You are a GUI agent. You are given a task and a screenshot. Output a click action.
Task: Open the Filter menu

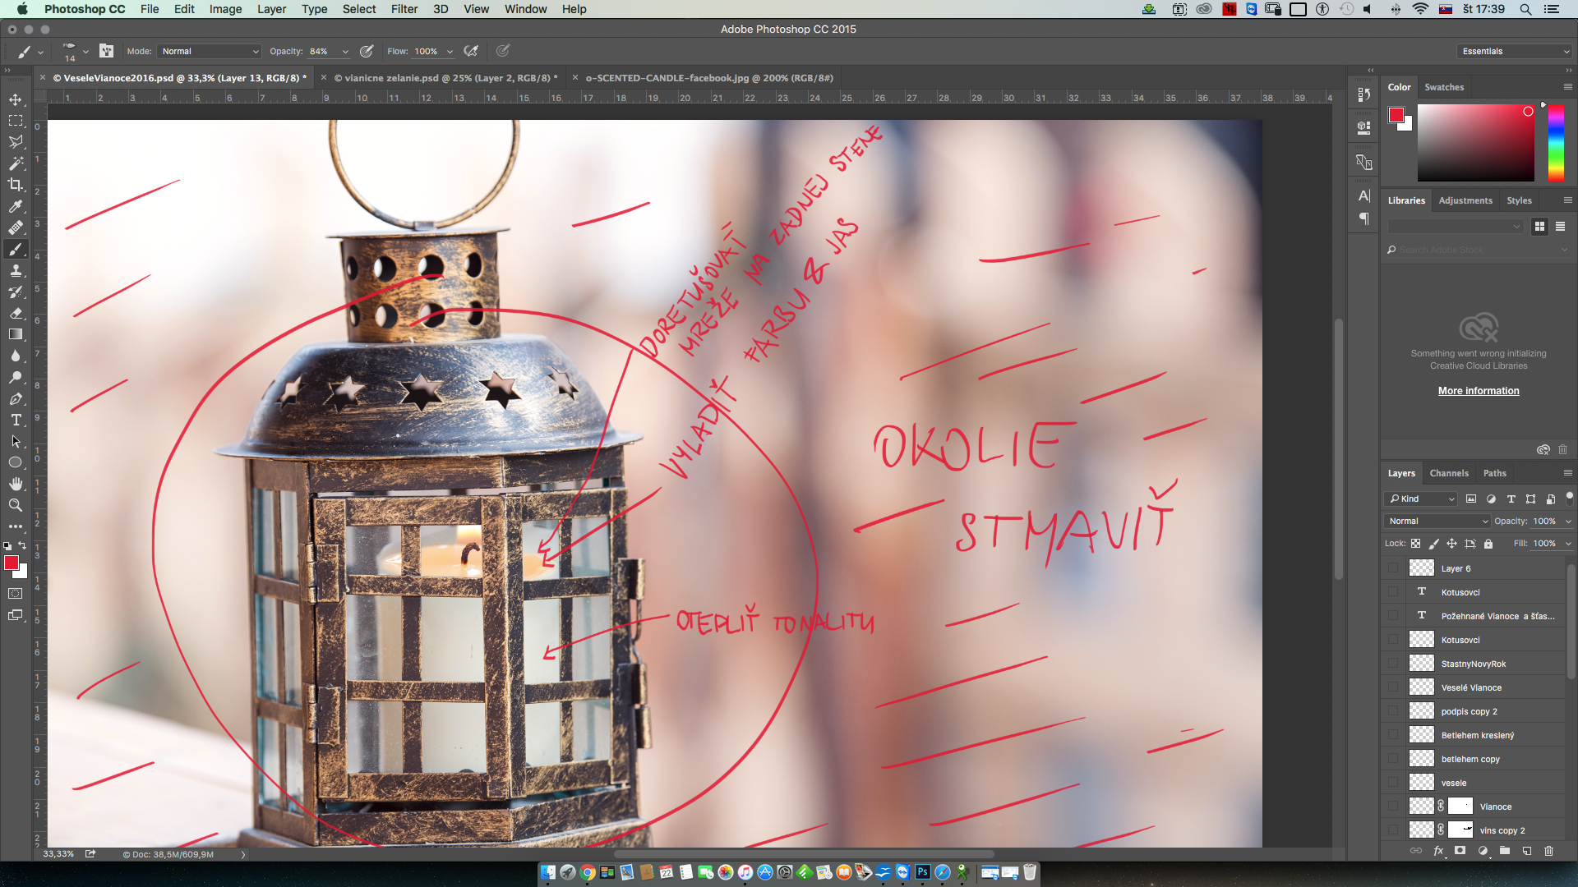pos(404,9)
